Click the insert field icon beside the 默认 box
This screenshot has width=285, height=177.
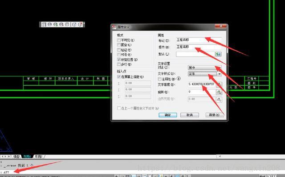click(218, 54)
